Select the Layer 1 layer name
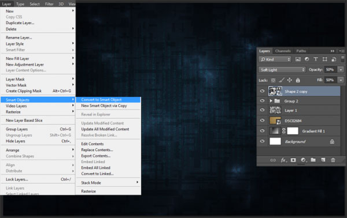 [x=291, y=110]
